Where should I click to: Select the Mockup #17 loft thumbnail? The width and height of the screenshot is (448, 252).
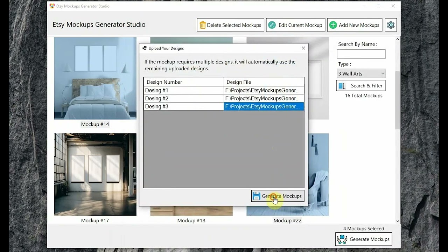95,174
